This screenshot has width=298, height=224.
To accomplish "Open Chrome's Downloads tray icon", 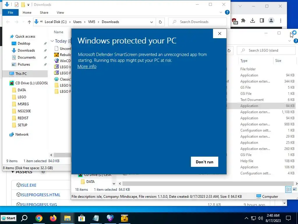I will click(253, 21).
